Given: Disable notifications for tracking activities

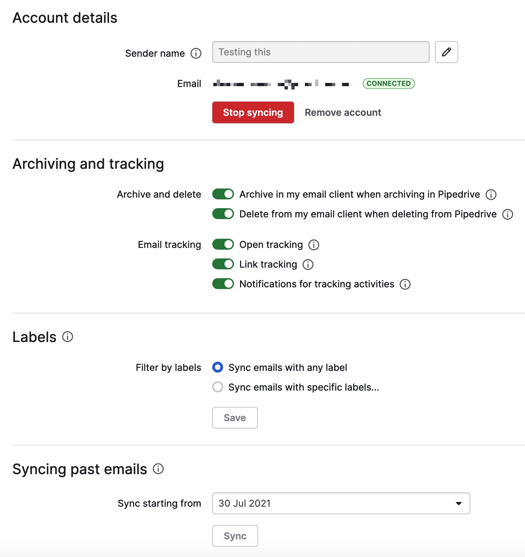Looking at the screenshot, I should click(x=223, y=284).
